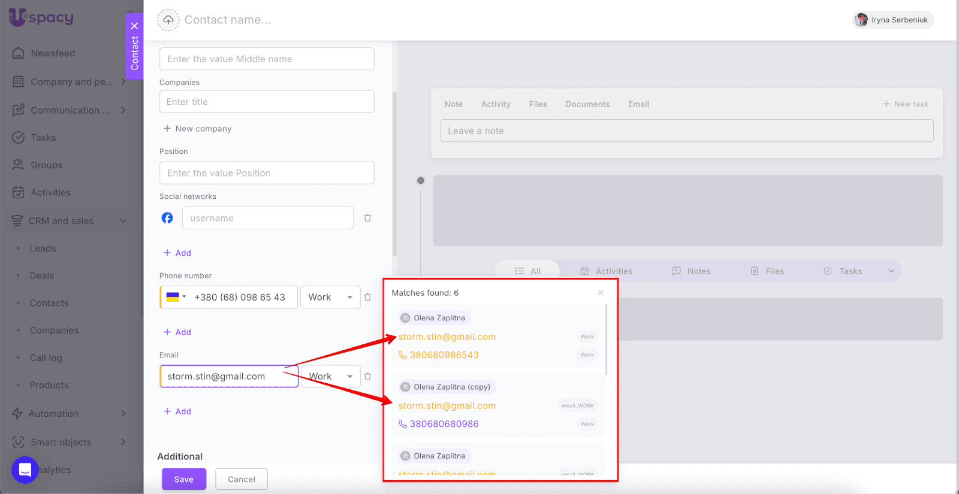Open the Documents tab
Image resolution: width=959 pixels, height=494 pixels.
coord(587,104)
